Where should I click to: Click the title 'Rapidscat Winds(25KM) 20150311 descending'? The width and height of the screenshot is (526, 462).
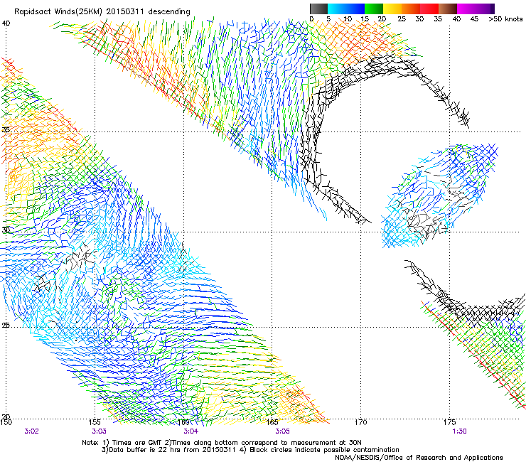coord(102,12)
